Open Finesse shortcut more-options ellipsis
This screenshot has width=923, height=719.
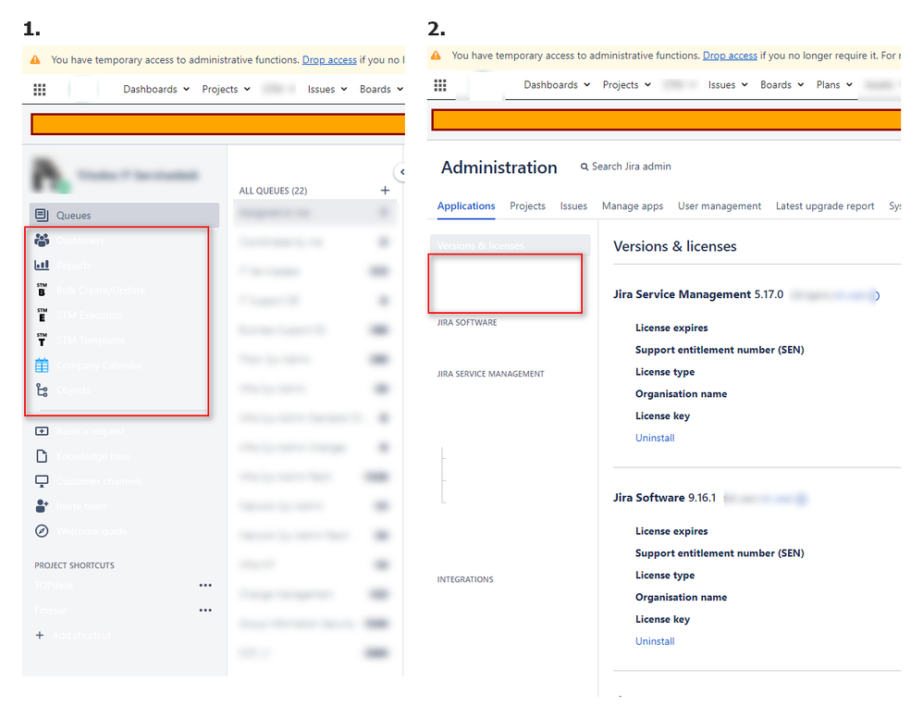click(205, 610)
